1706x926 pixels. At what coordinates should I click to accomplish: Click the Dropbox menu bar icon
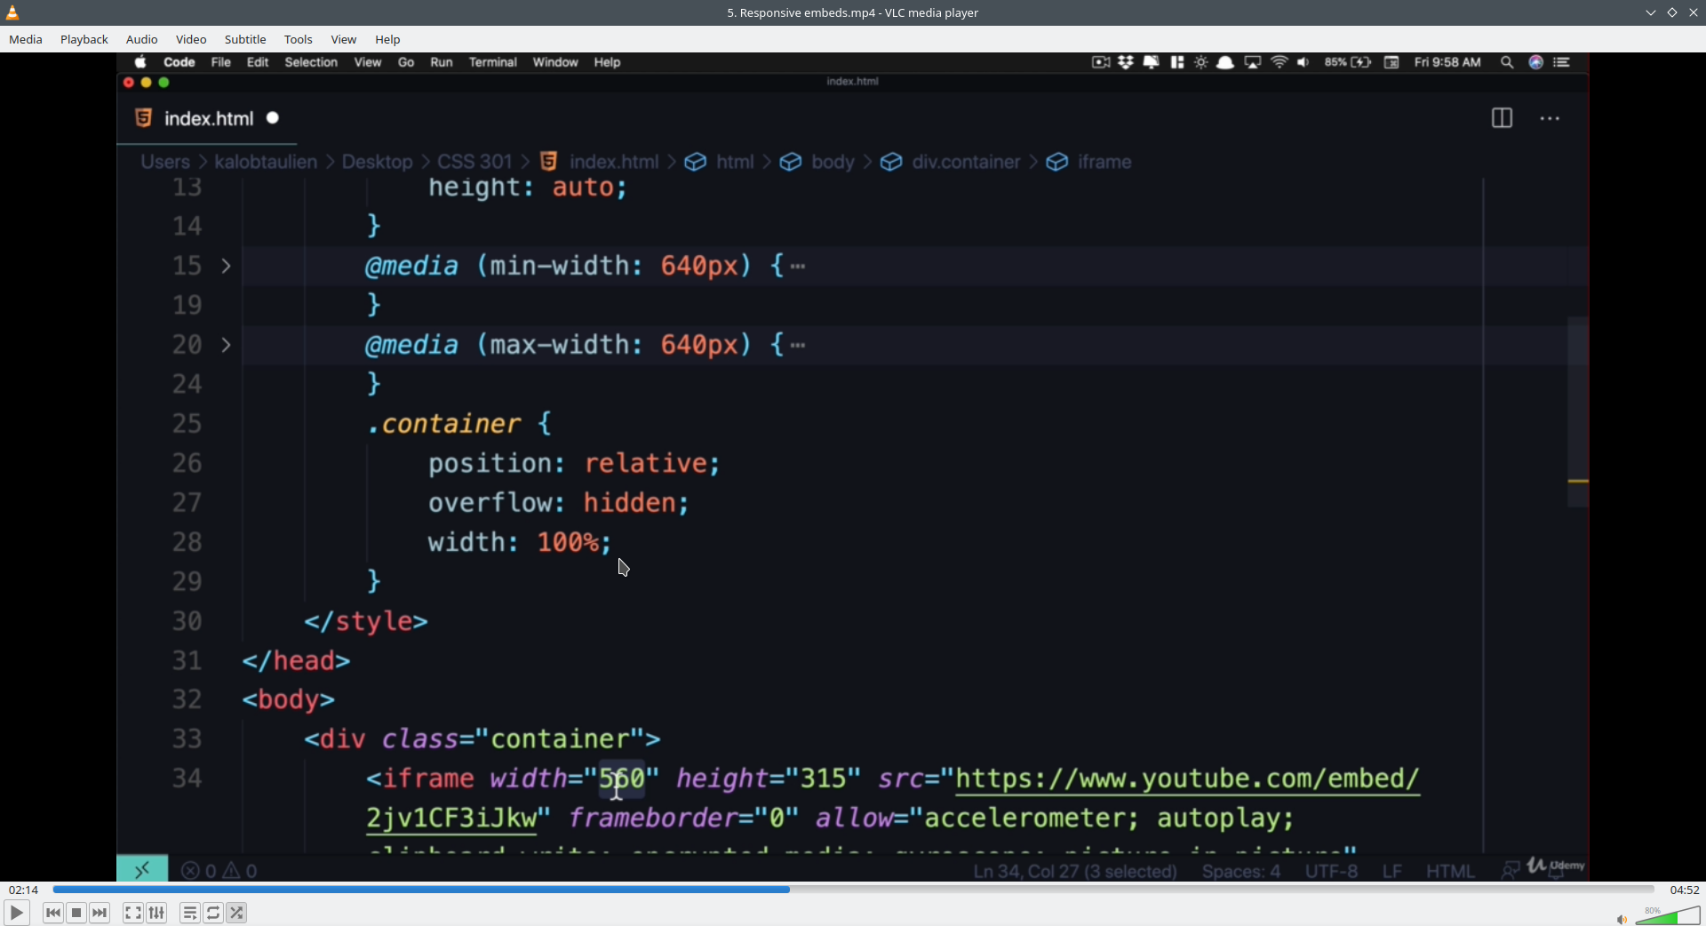coord(1126,62)
